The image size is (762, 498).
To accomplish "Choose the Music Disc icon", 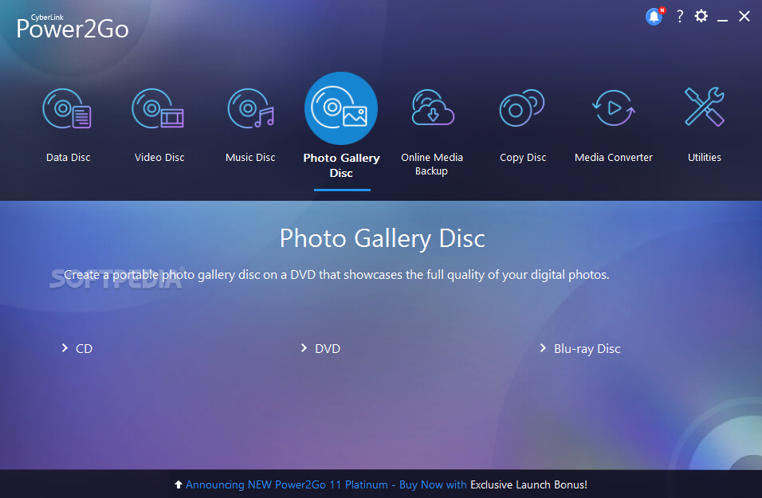I will [251, 109].
